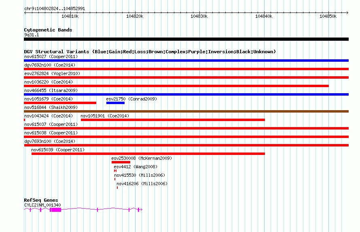This screenshot has width=360, height=232.
Task: Click the red bar under nsv615037
Action: coord(186,128)
